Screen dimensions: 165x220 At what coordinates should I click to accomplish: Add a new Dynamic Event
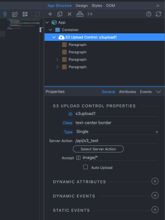[155, 195]
